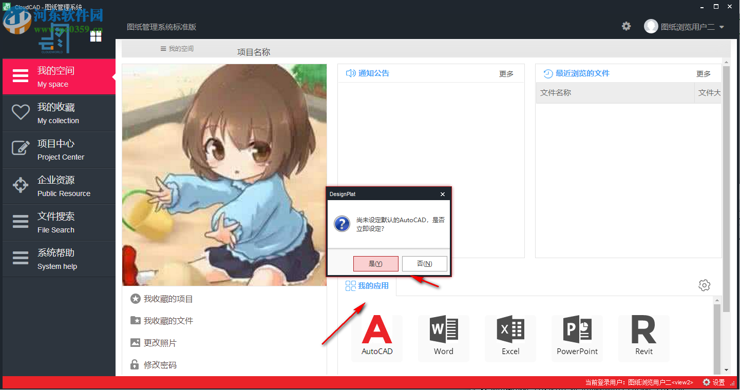Click 设置 in the bottom status bar

[715, 382]
